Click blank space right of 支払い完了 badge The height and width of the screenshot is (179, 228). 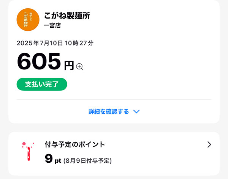(138, 84)
